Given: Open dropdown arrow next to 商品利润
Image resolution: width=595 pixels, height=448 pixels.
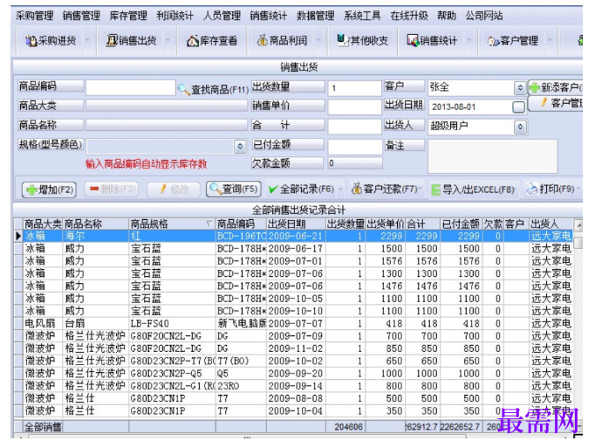Looking at the screenshot, I should (318, 40).
